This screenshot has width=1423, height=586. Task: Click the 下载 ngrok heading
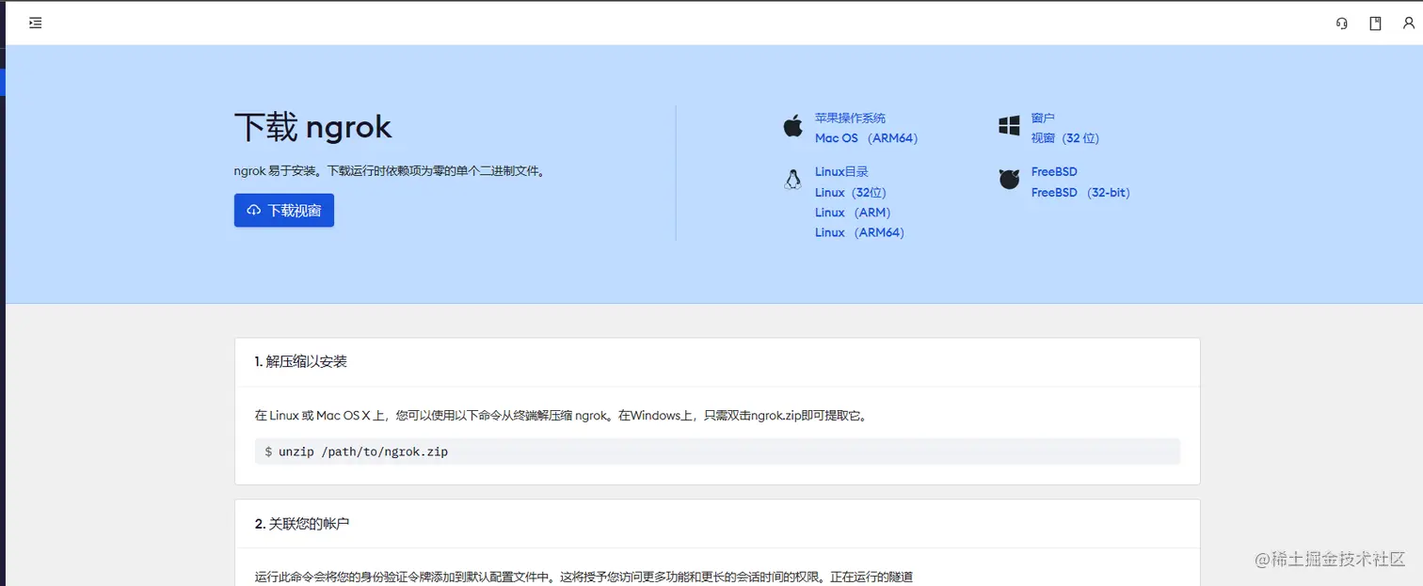(x=313, y=127)
